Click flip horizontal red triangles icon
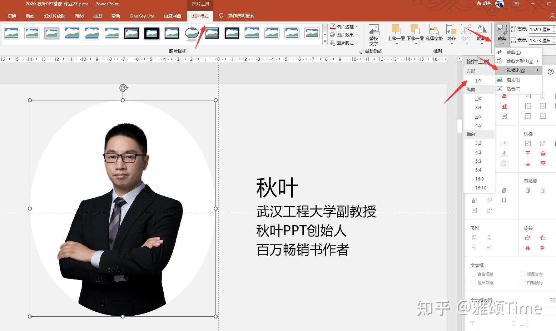Image resolution: width=556 pixels, height=331 pixels. 528,248
